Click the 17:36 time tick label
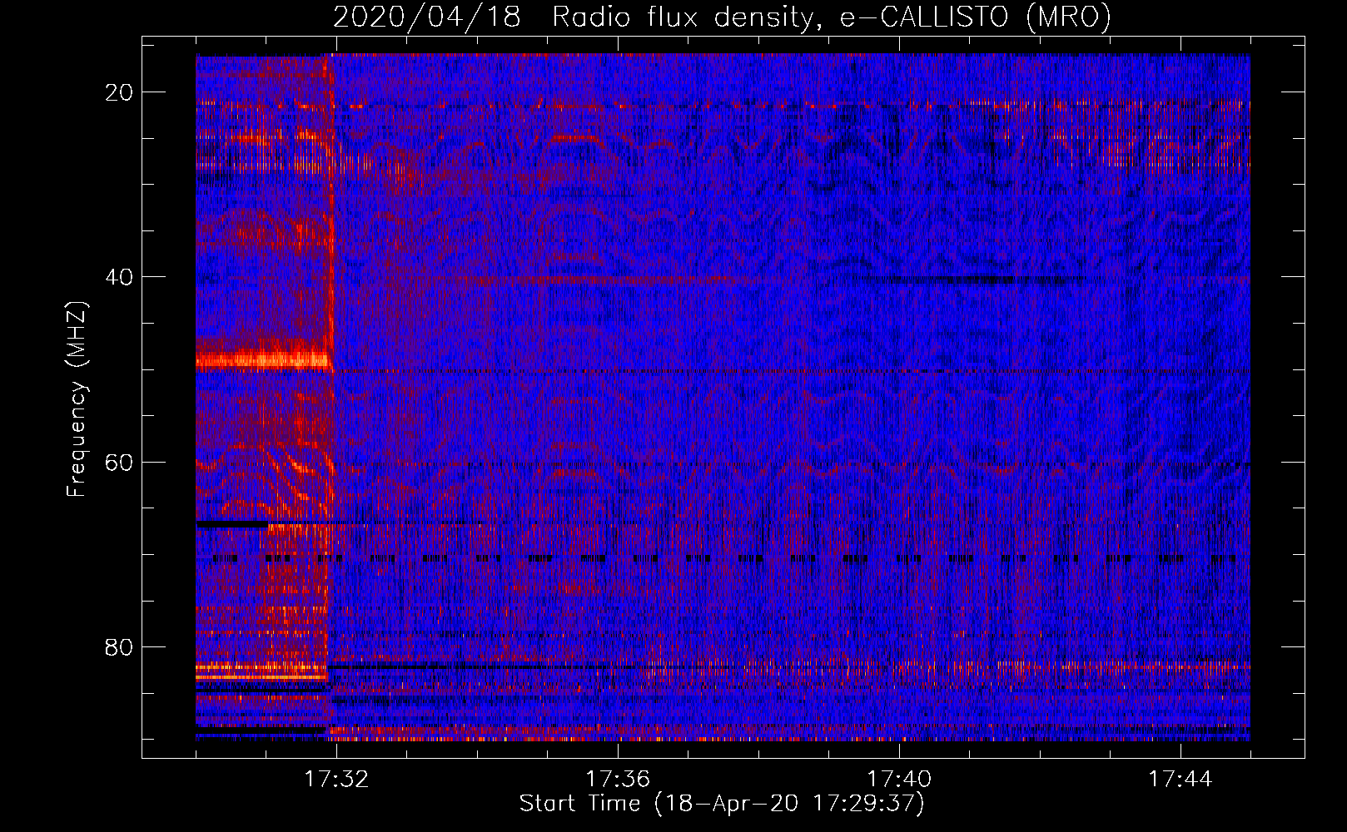 (x=618, y=779)
